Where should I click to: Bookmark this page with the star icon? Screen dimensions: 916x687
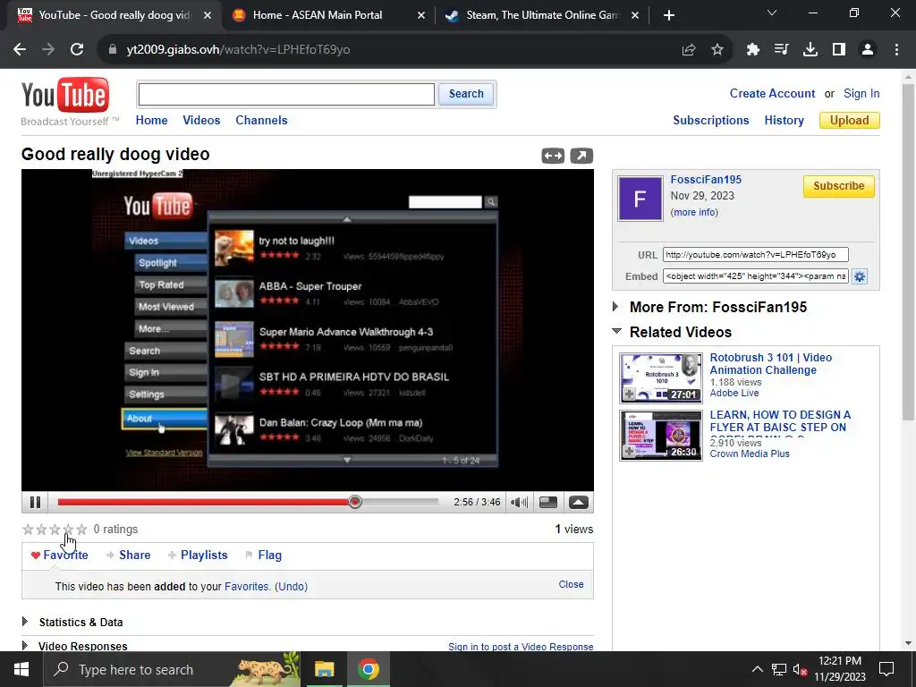click(x=717, y=50)
